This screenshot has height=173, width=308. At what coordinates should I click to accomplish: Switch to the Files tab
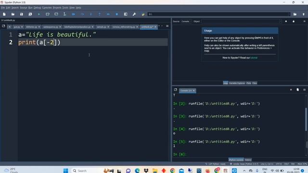tap(255, 83)
